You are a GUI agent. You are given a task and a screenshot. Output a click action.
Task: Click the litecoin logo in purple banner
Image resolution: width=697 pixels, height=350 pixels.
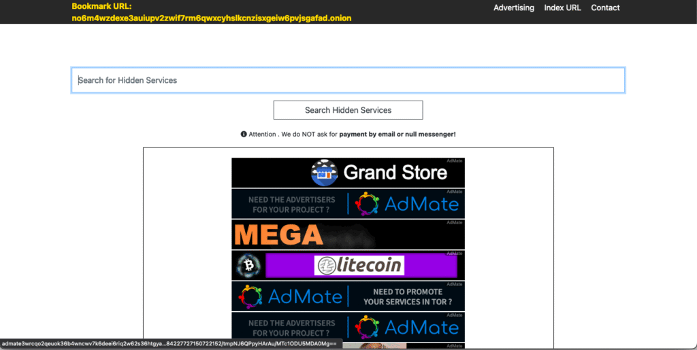click(359, 265)
